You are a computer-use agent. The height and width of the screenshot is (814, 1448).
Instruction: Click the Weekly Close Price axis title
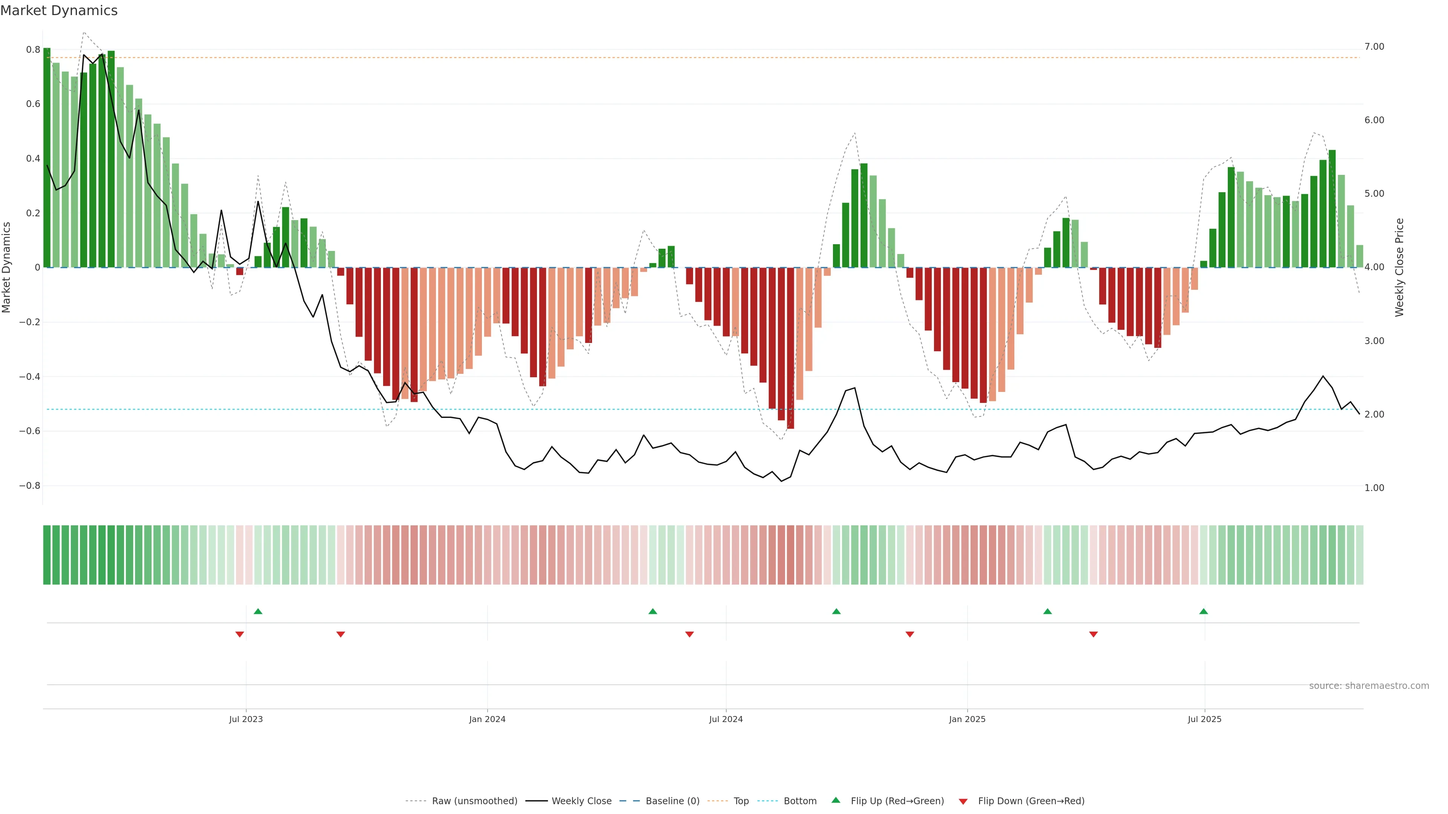[1400, 268]
